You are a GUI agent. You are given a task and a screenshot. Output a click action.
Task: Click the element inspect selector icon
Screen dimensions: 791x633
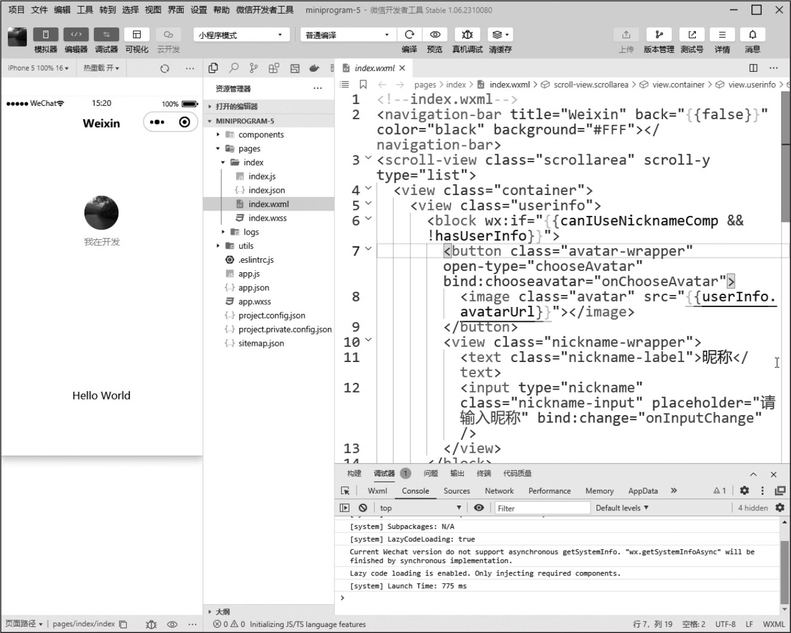(345, 491)
